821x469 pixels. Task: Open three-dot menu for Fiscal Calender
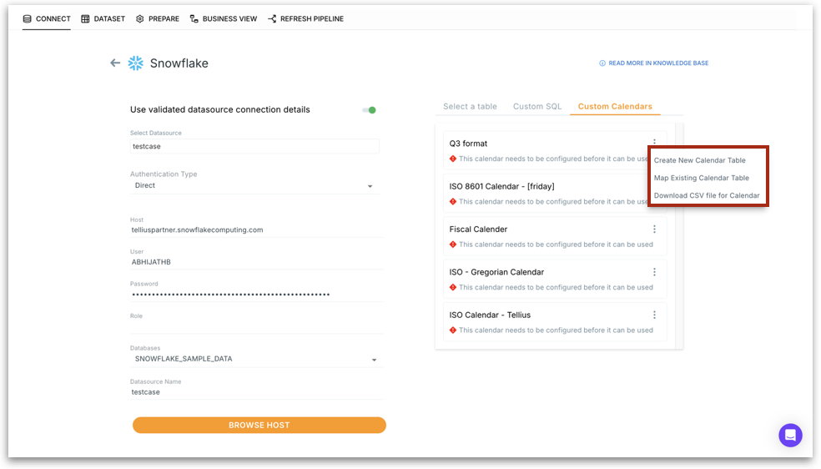[655, 229]
